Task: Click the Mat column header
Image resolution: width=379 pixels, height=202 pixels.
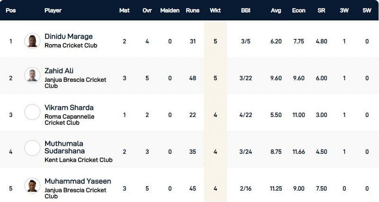Action: (x=124, y=10)
